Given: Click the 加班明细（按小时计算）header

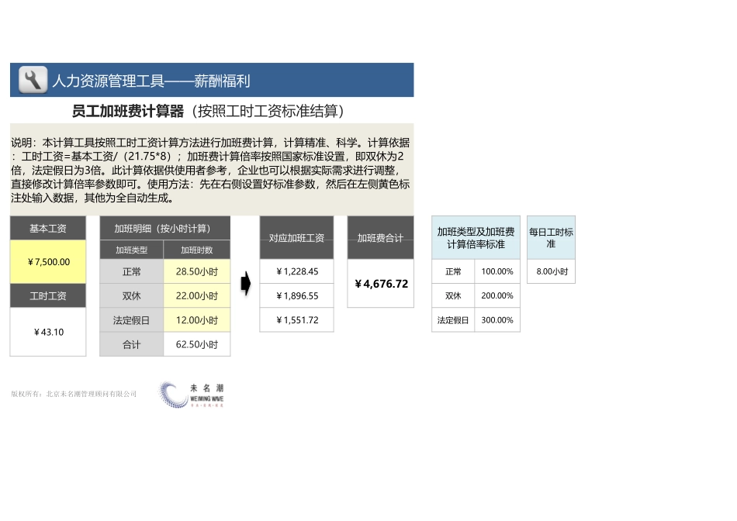Looking at the screenshot, I should (x=165, y=228).
